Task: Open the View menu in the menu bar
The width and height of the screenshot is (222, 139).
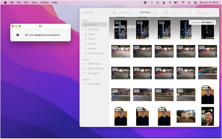Action: coord(34,3)
